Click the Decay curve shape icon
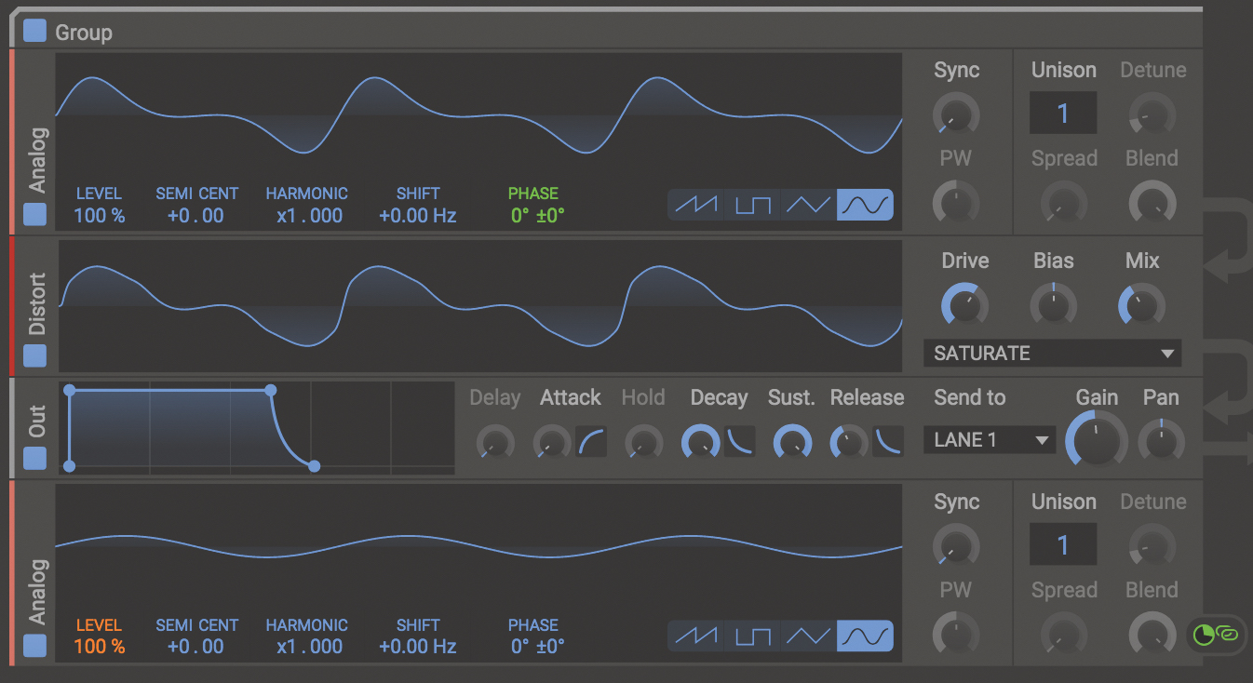The height and width of the screenshot is (683, 1253). (x=740, y=441)
